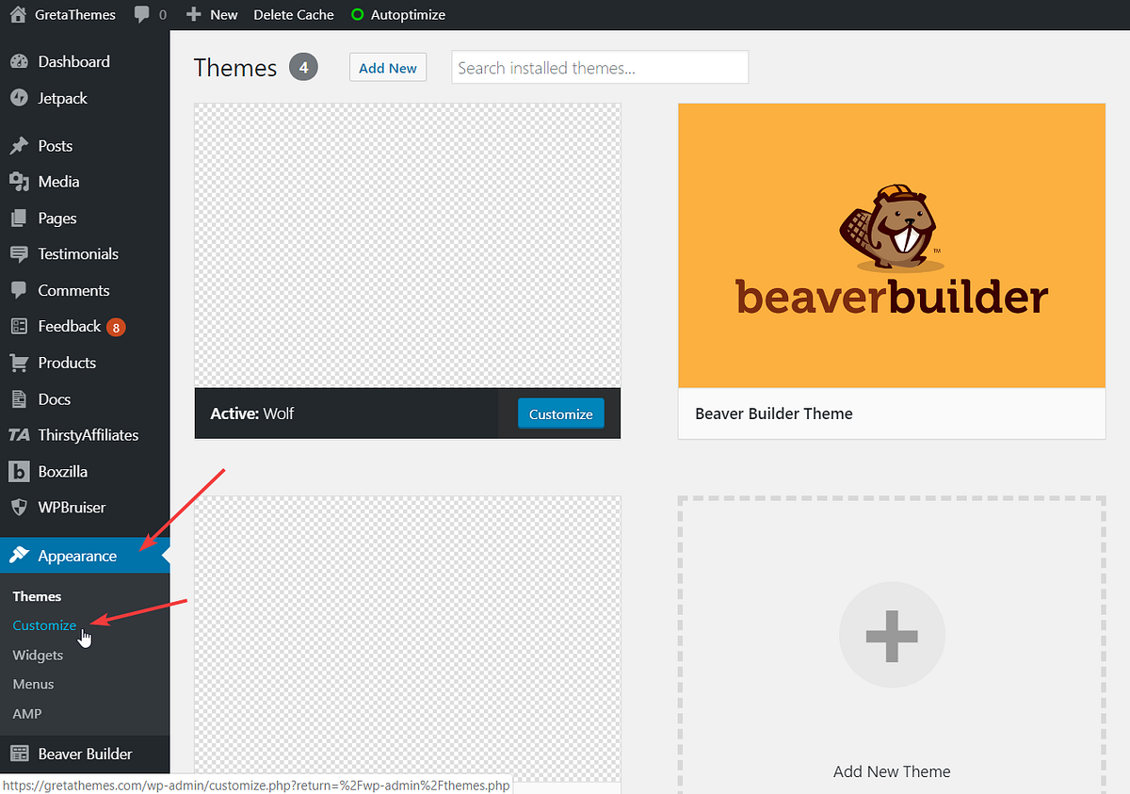Select the ThirstyAffiliates sidebar icon
This screenshot has width=1130, height=794.
point(20,434)
